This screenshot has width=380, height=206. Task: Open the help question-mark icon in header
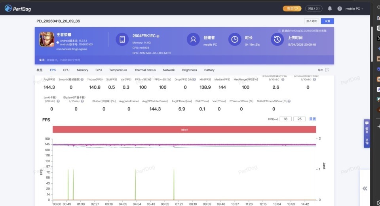340,9
